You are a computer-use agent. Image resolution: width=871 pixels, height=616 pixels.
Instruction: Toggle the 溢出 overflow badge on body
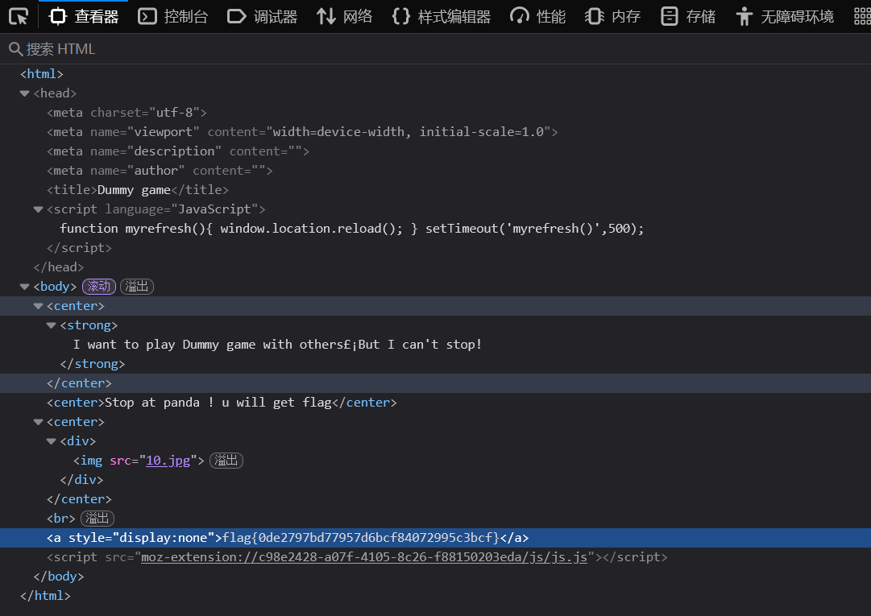(137, 287)
